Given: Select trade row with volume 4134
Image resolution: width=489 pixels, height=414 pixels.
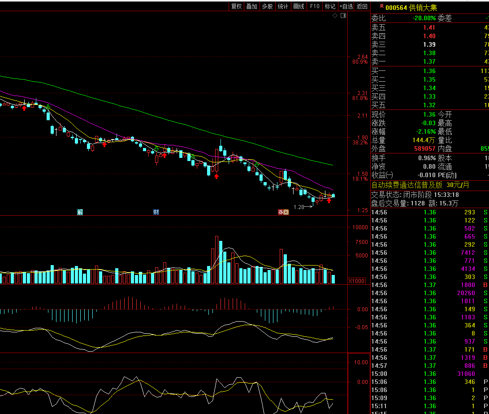Looking at the screenshot, I should 430,269.
